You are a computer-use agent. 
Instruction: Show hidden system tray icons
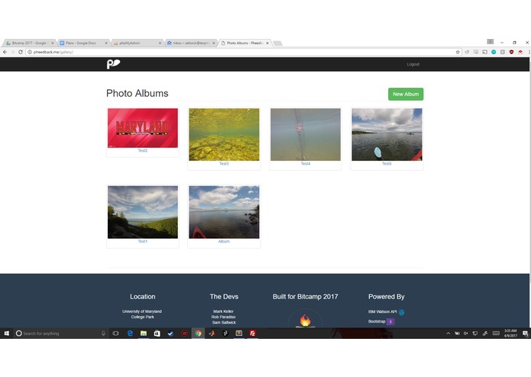(448, 333)
